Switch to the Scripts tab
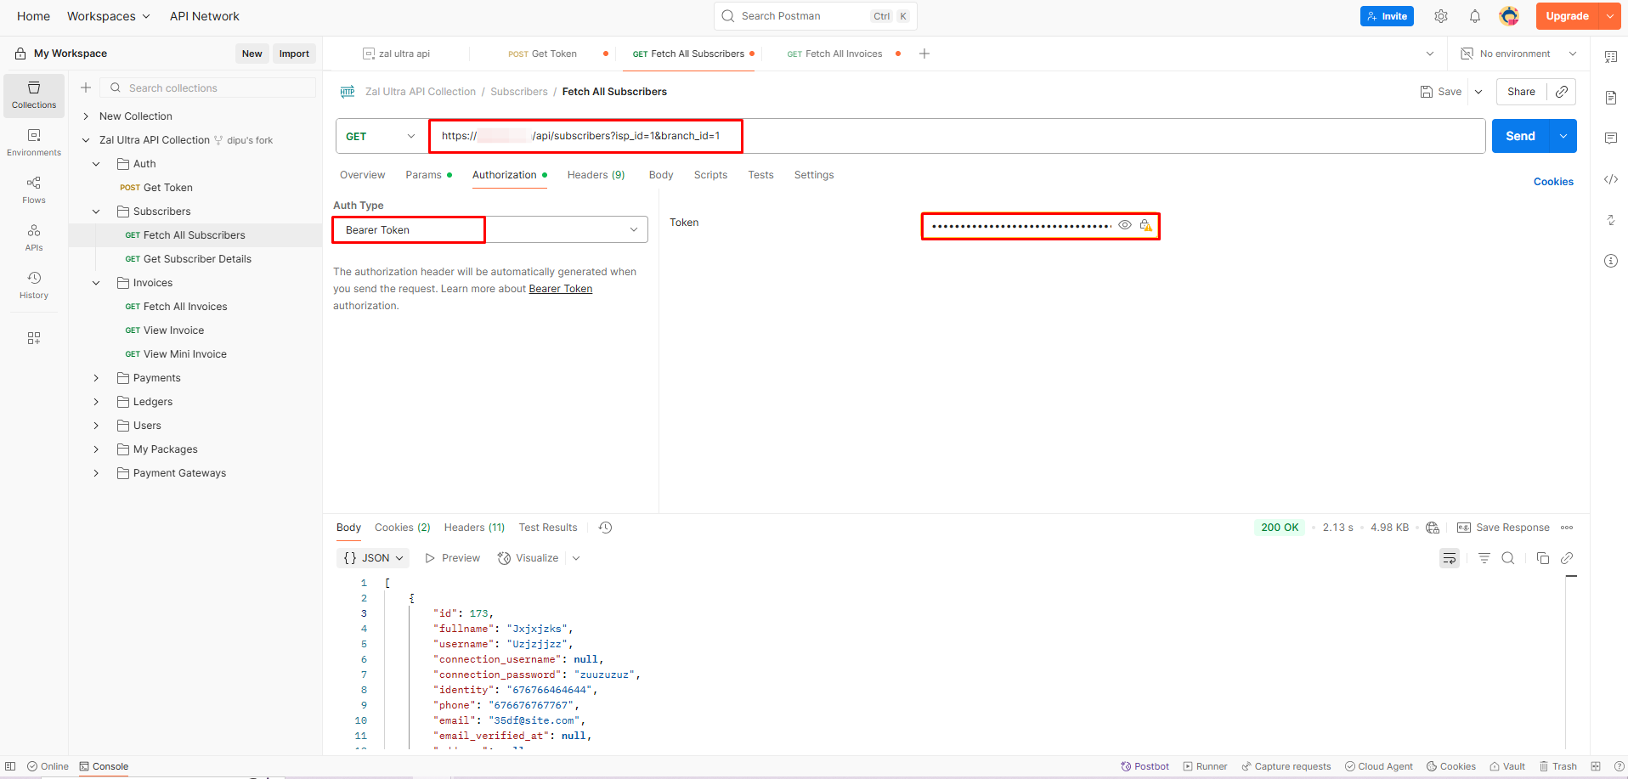This screenshot has height=779, width=1628. click(x=710, y=175)
